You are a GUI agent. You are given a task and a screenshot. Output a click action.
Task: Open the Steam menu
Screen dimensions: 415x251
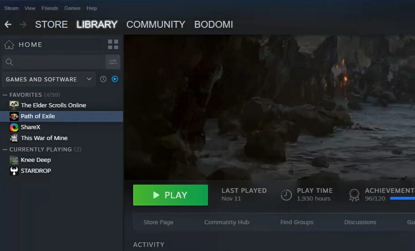[x=11, y=8]
